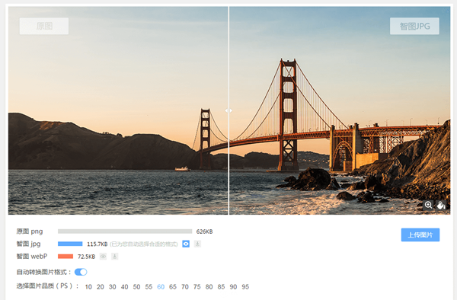Click the blue 智图 jpg size bar

click(x=70, y=244)
